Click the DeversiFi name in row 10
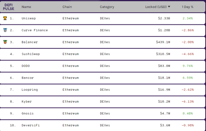The width and height of the screenshot is (206, 131). (x=31, y=125)
